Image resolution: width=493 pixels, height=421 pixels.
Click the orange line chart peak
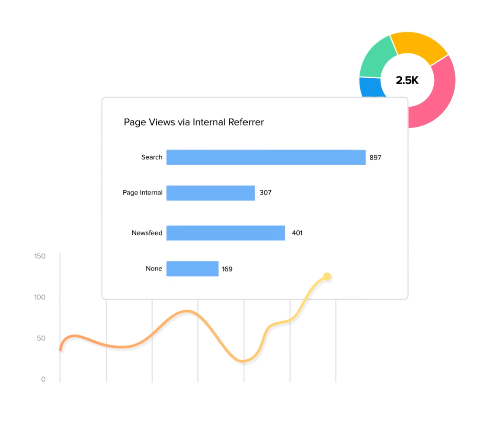[187, 311]
